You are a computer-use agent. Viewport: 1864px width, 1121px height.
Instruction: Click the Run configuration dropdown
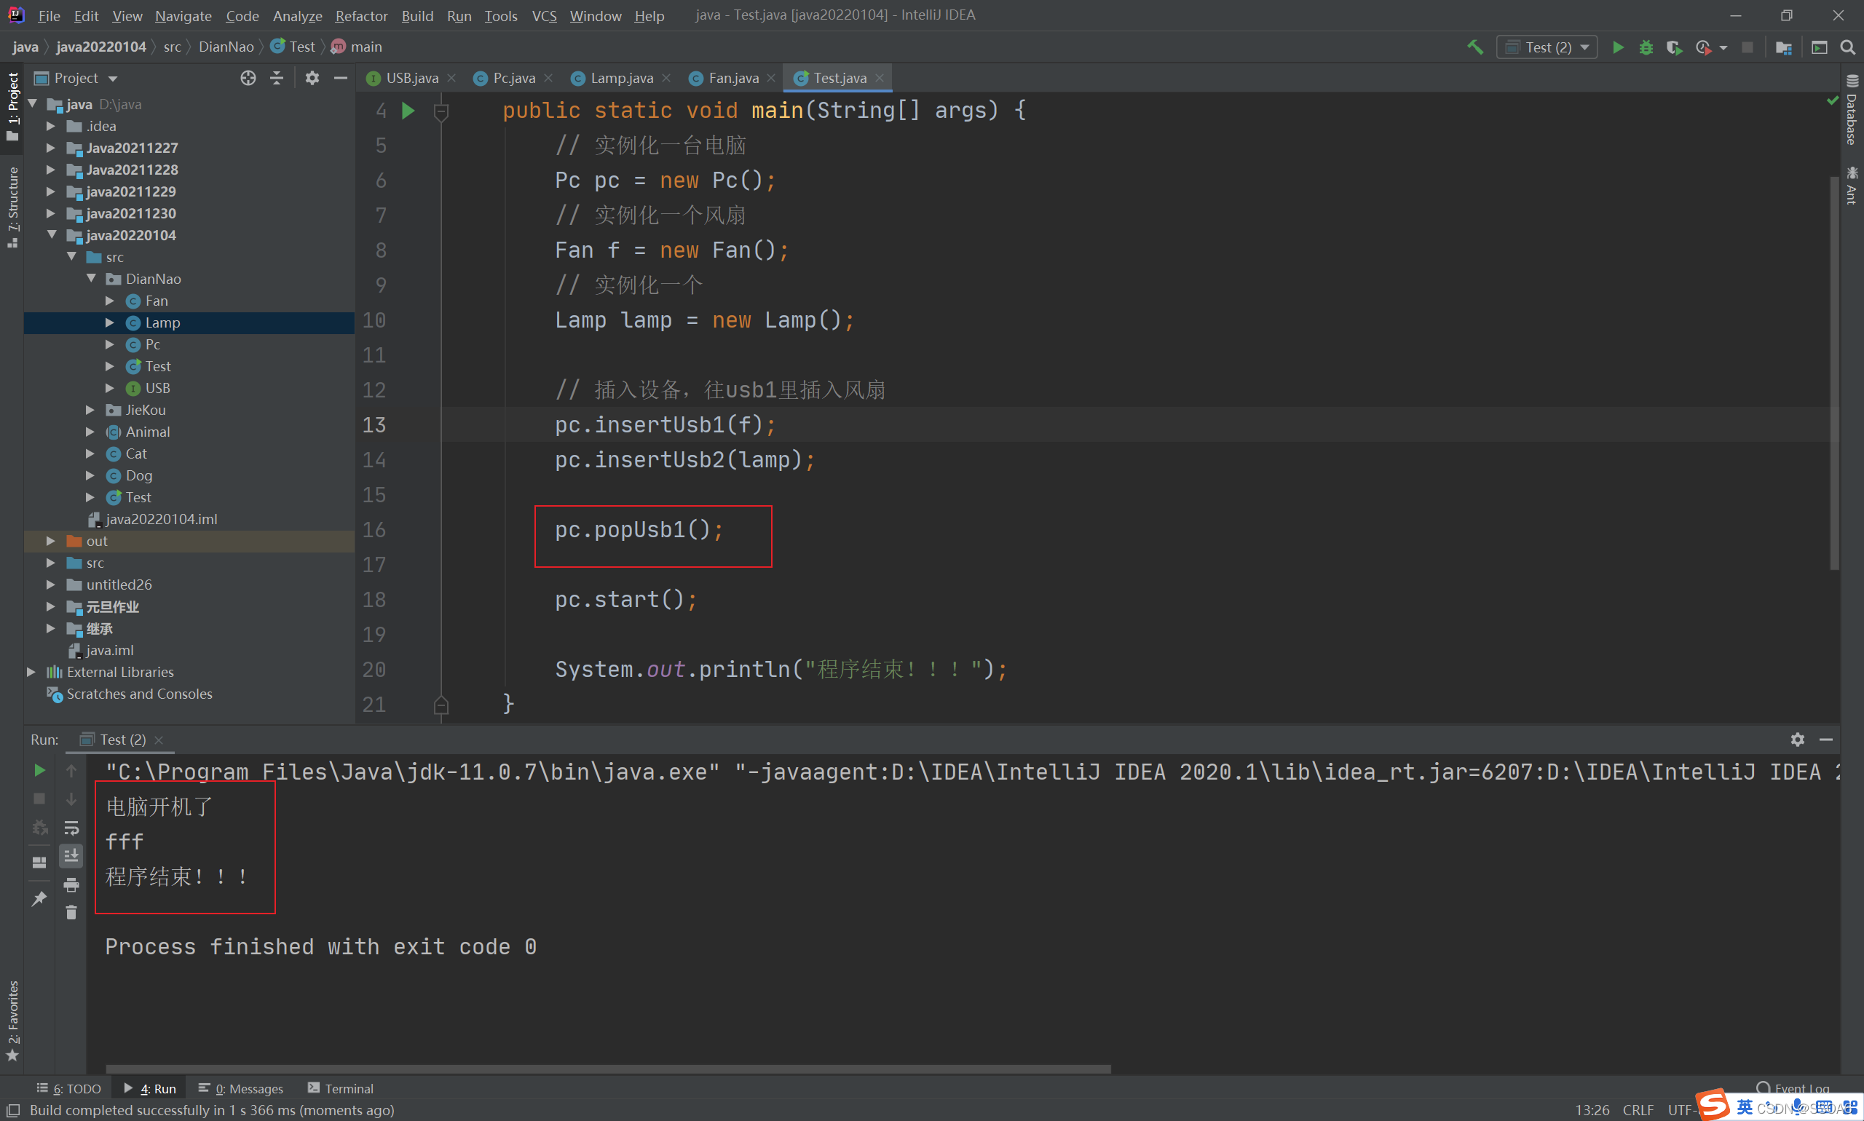click(1547, 47)
